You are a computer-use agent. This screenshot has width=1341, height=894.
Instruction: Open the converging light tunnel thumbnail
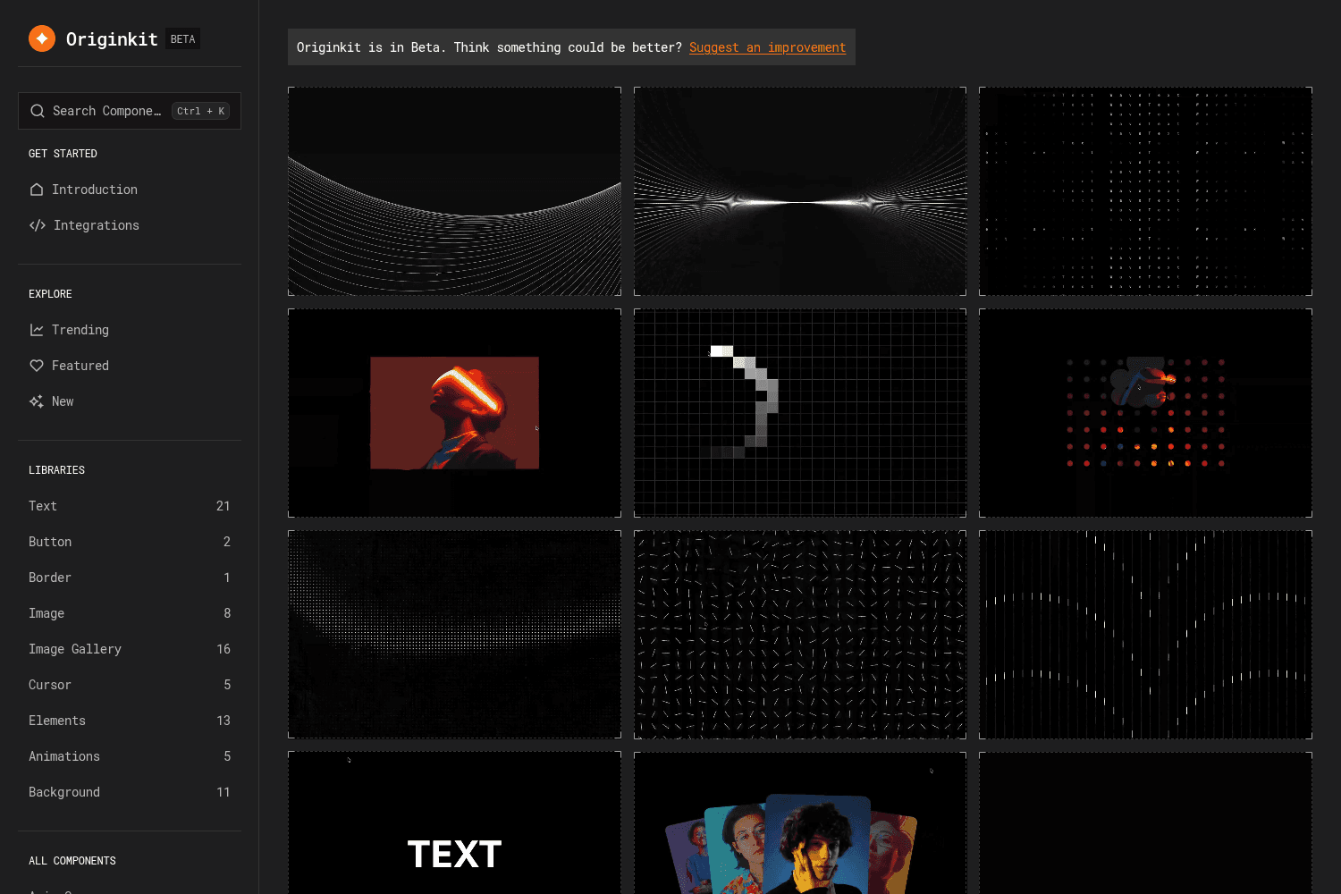tap(800, 191)
